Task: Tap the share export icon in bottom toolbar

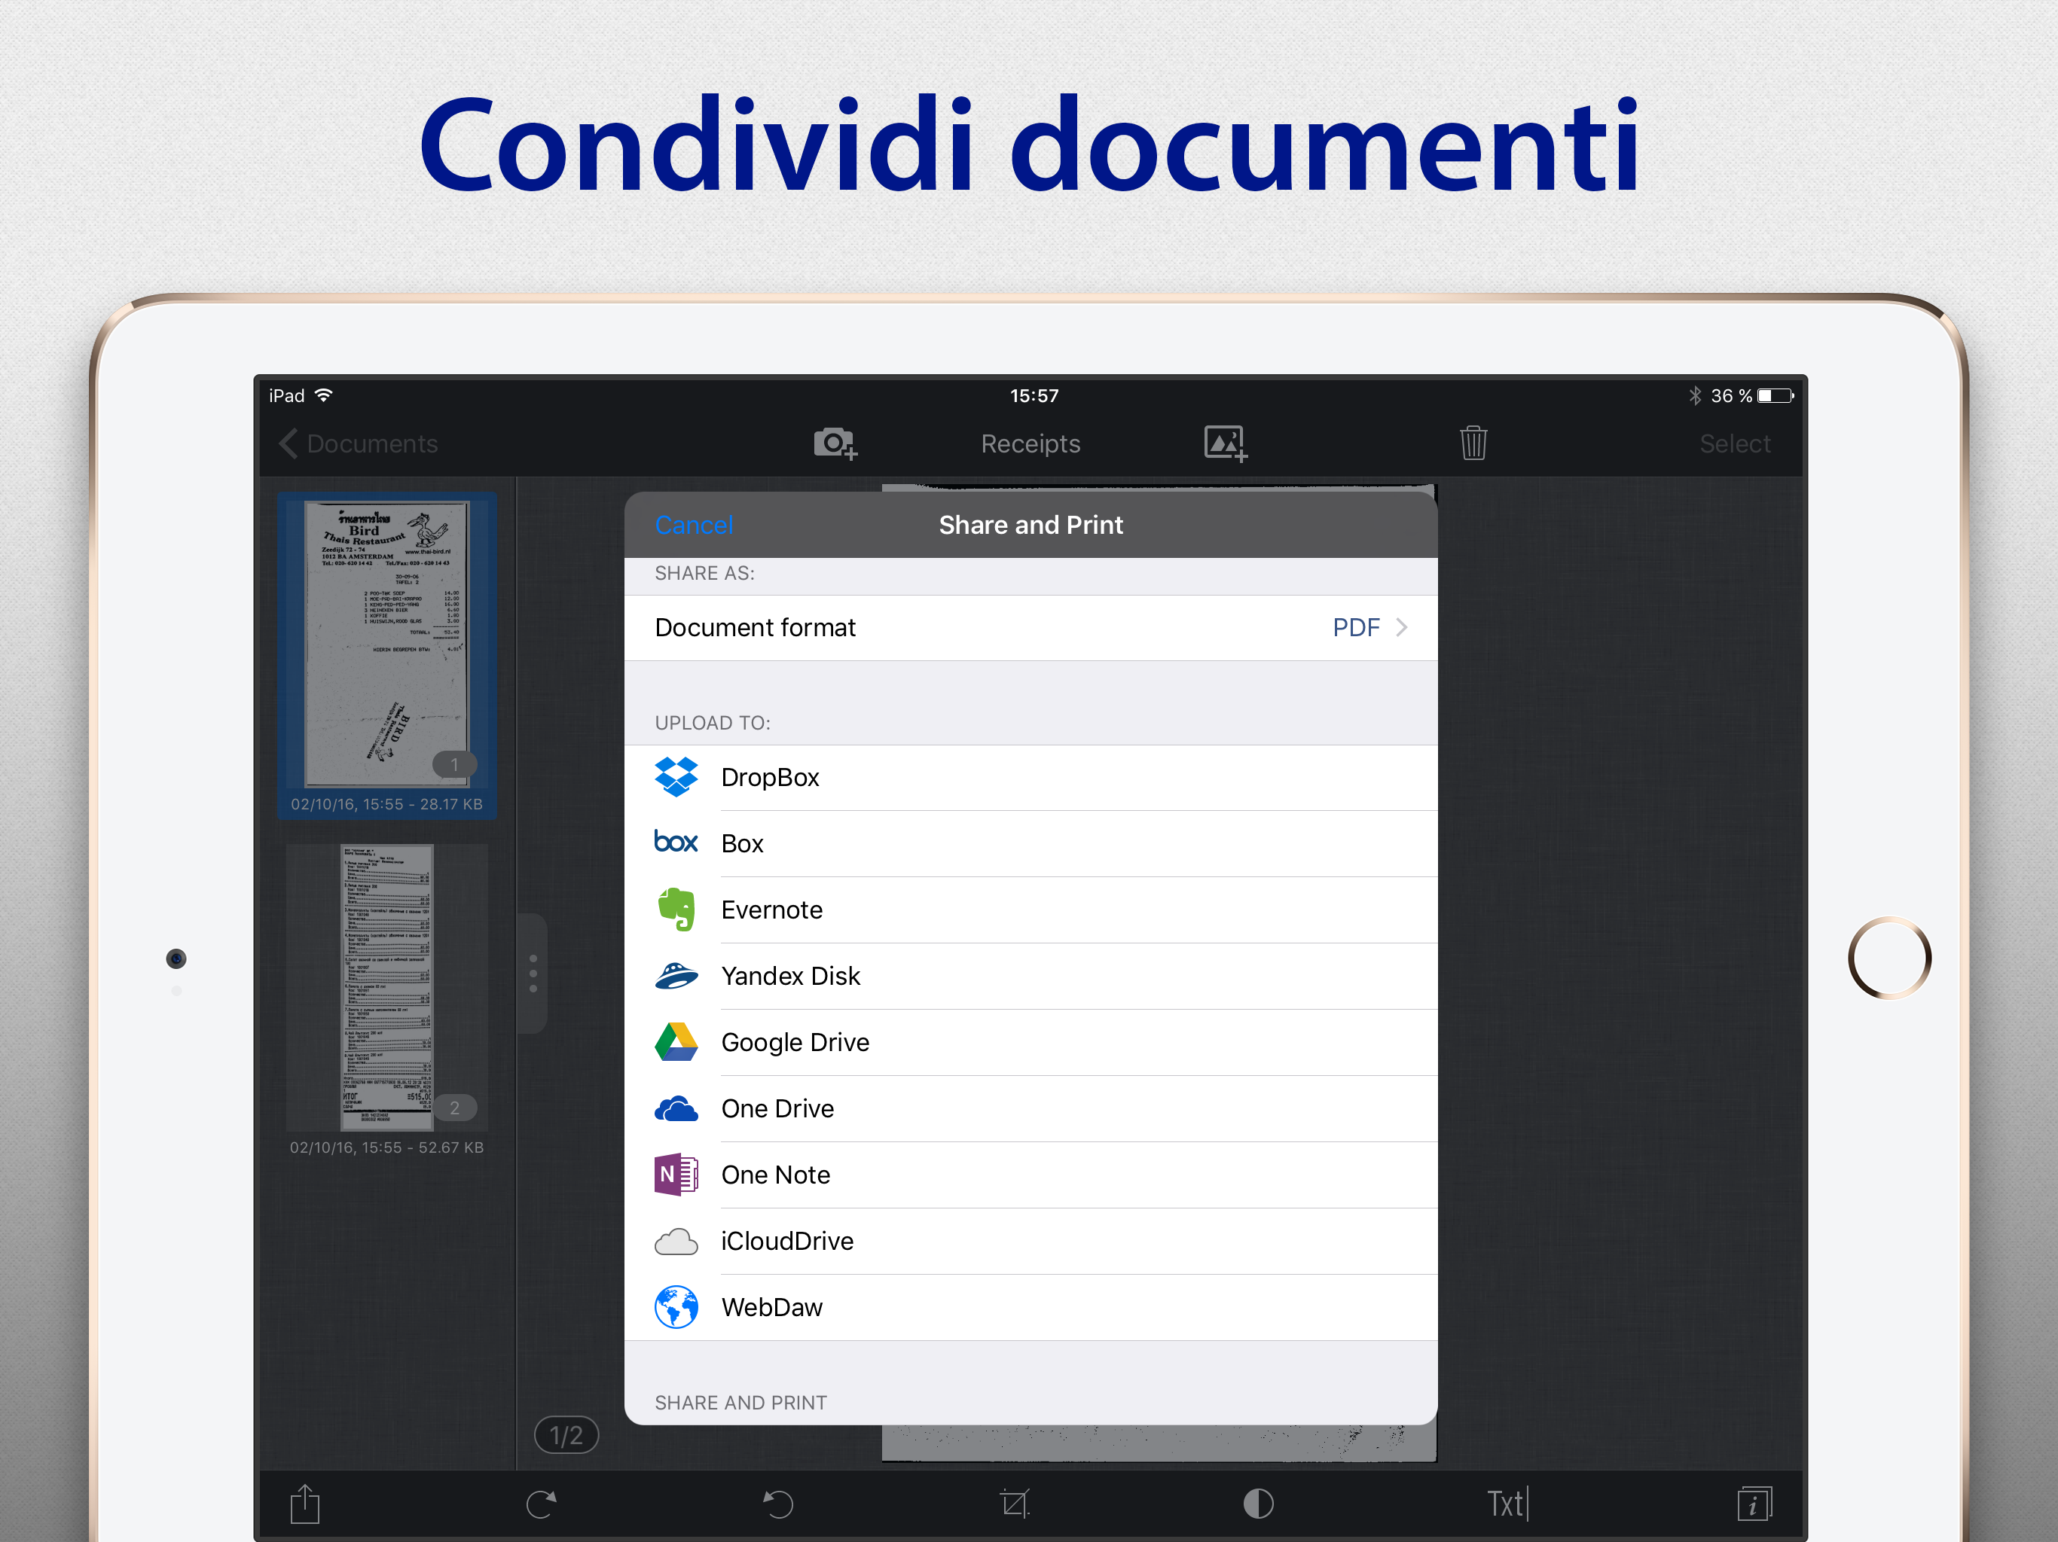Action: tap(305, 1503)
